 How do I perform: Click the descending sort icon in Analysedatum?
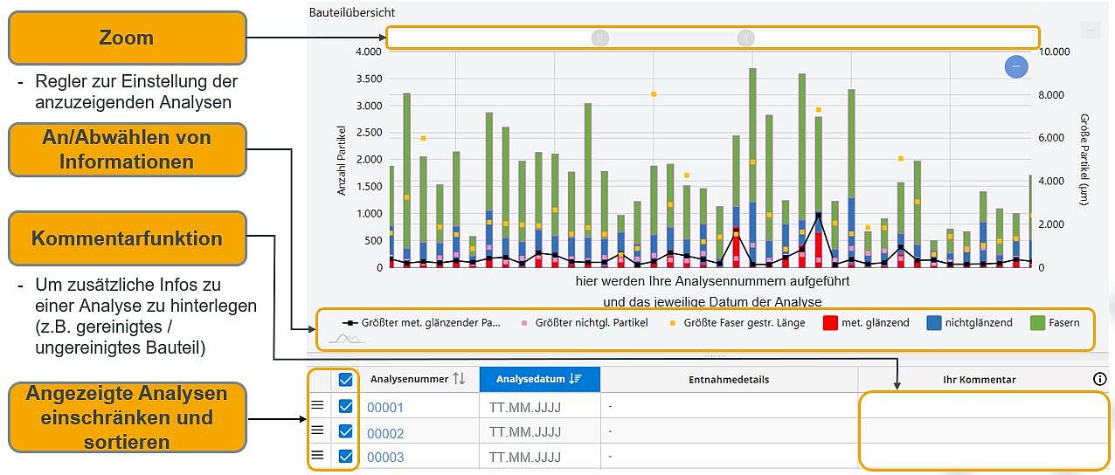click(575, 379)
